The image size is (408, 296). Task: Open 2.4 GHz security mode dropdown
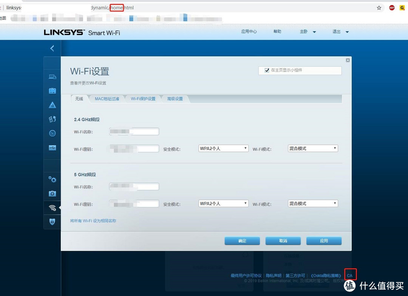tap(223, 149)
